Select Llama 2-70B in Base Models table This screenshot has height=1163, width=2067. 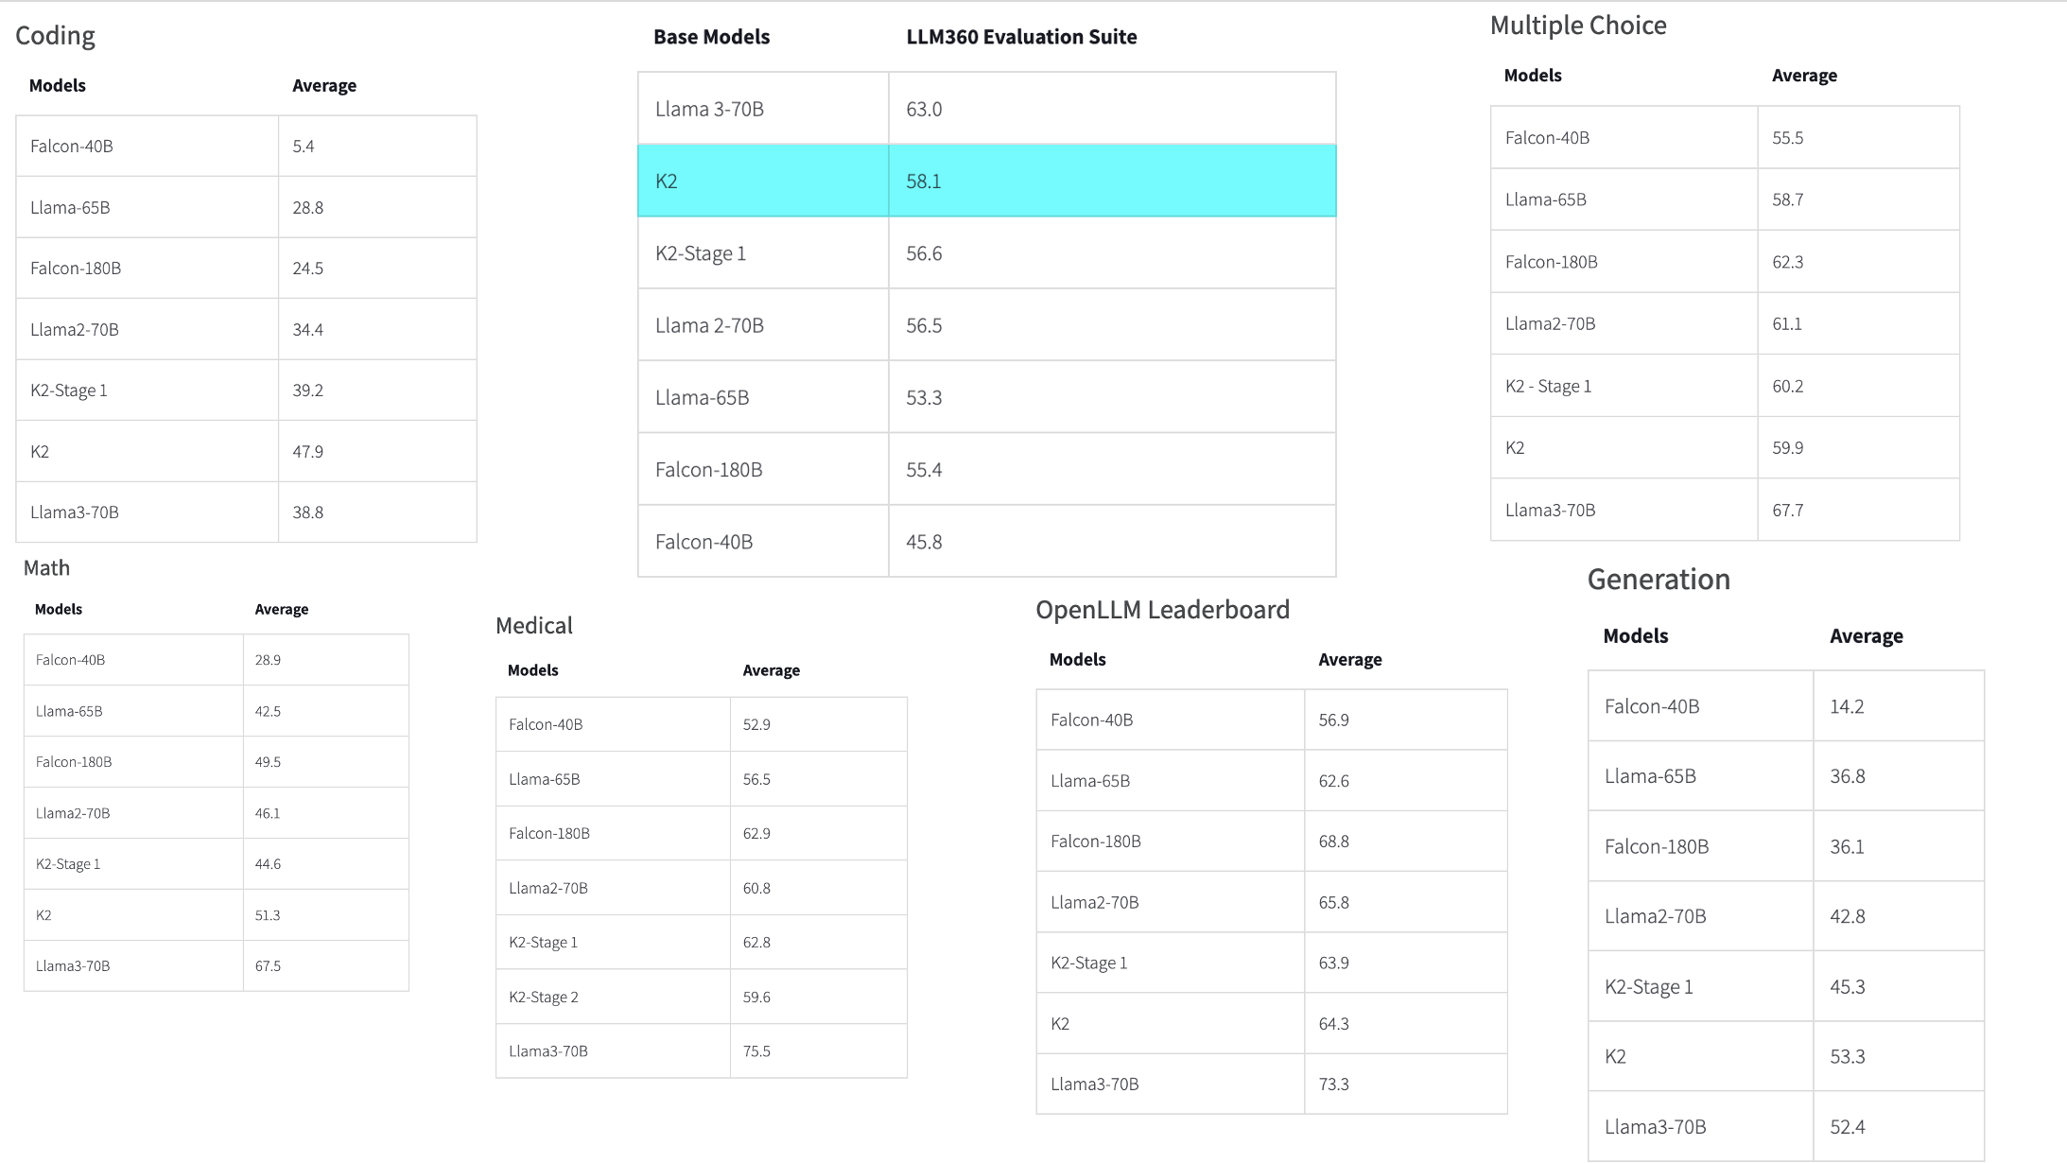[709, 325]
